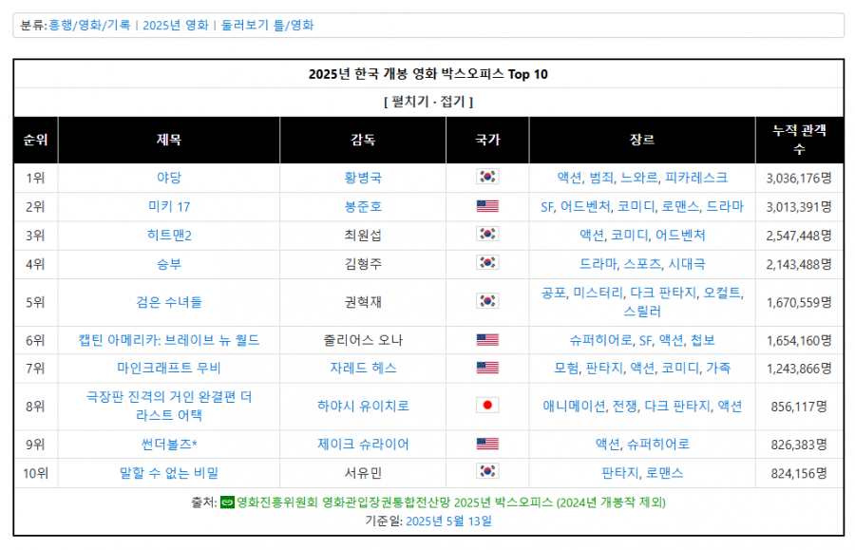Click the 스릴러 genre link
Image resolution: width=855 pixels, height=550 pixels.
coord(642,312)
